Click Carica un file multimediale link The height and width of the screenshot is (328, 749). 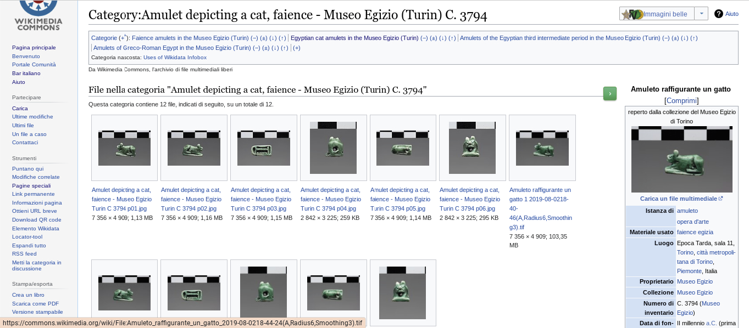pos(681,199)
